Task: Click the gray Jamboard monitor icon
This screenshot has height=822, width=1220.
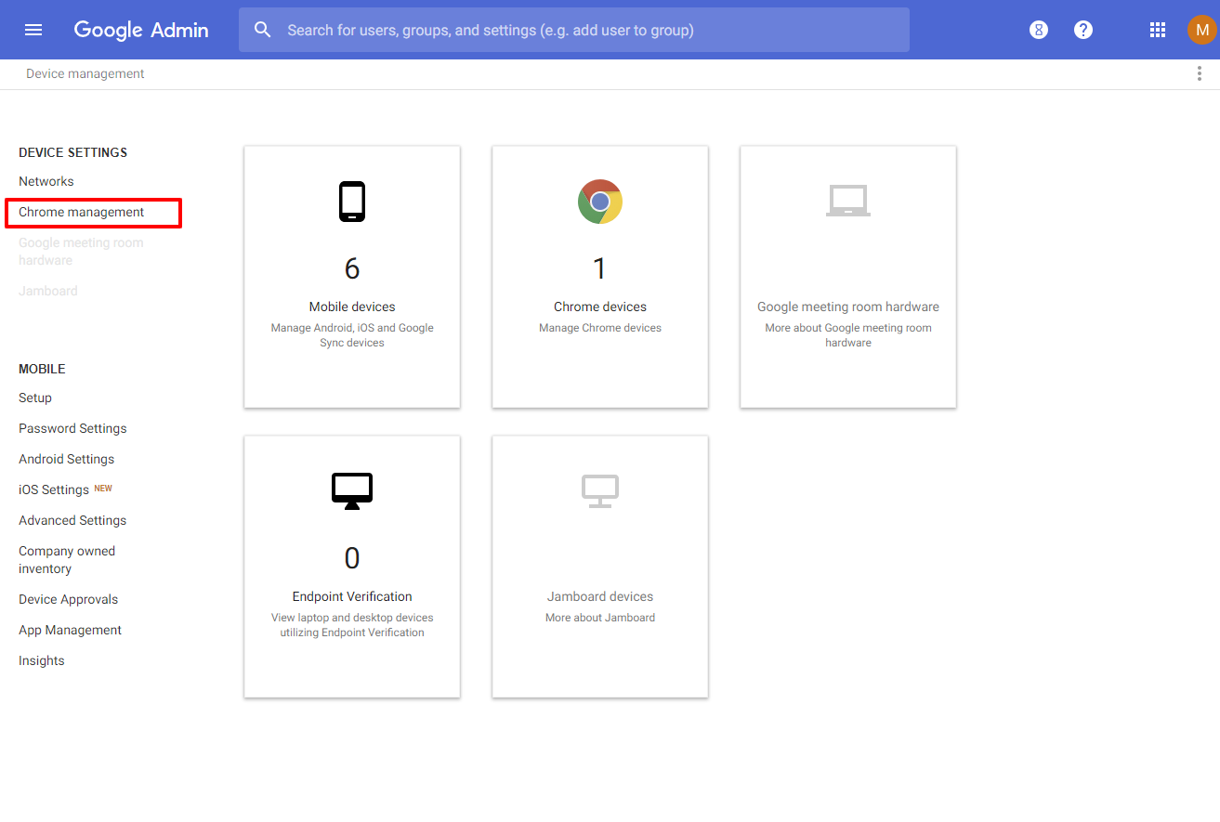Action: pos(600,491)
